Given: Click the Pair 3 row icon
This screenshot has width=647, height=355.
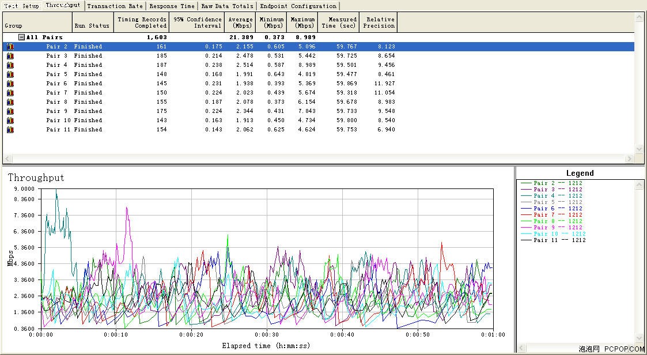Looking at the screenshot, I should tap(10, 56).
